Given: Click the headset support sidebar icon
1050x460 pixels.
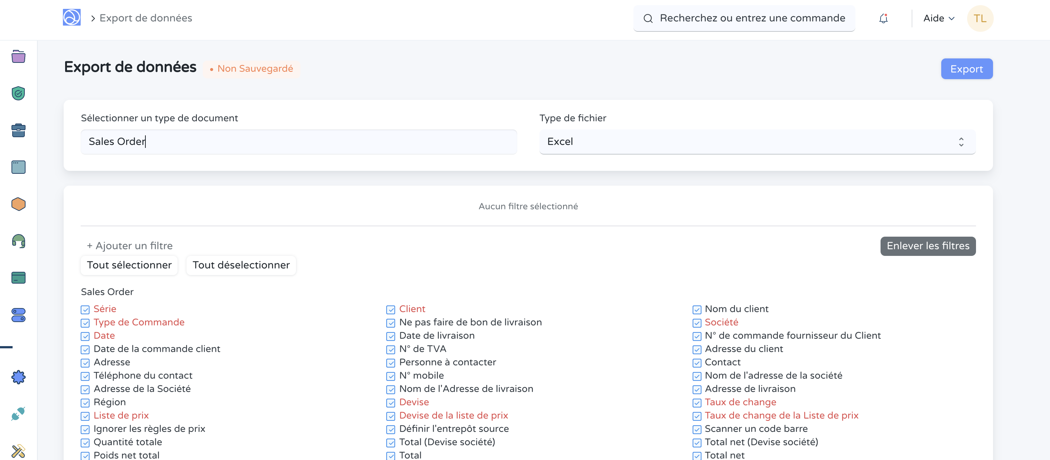Looking at the screenshot, I should pos(18,241).
